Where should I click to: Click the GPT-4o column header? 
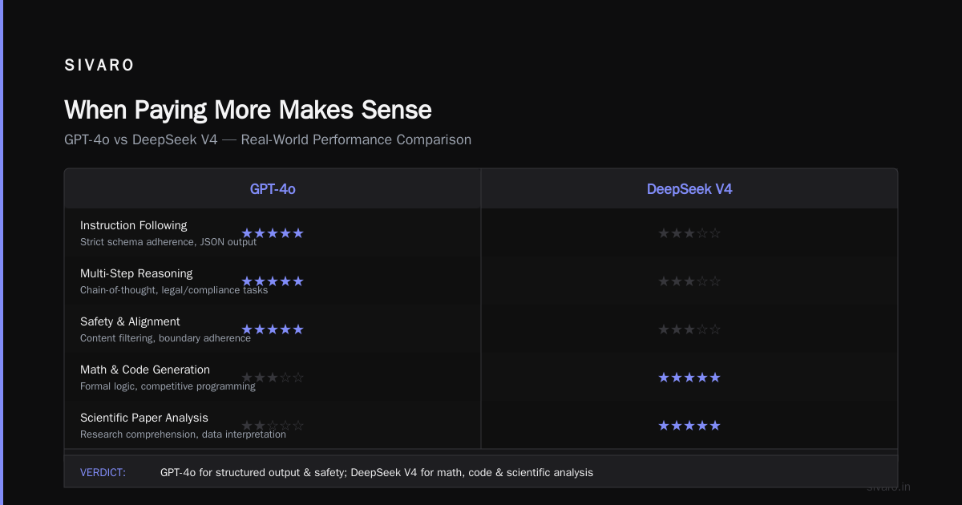coord(273,189)
